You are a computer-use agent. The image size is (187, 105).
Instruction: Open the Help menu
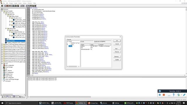pos(34,3)
